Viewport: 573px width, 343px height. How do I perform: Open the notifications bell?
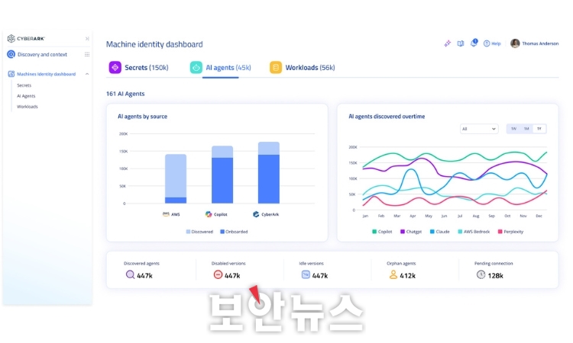474,43
